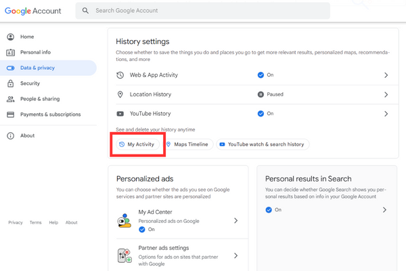406x271 pixels.
Task: Open My Ad Center chevron arrow
Action: [x=236, y=221]
